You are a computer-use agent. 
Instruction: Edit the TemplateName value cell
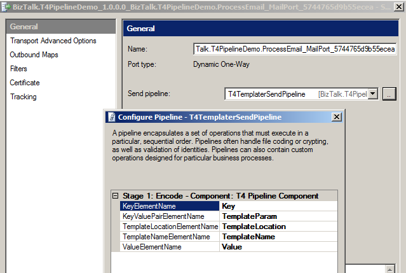[x=278, y=237]
